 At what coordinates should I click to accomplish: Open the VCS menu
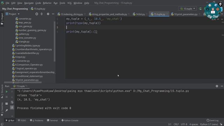click(x=69, y=3)
